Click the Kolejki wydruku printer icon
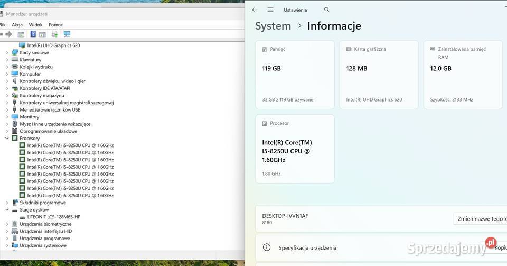The width and height of the screenshot is (507, 266). point(15,67)
